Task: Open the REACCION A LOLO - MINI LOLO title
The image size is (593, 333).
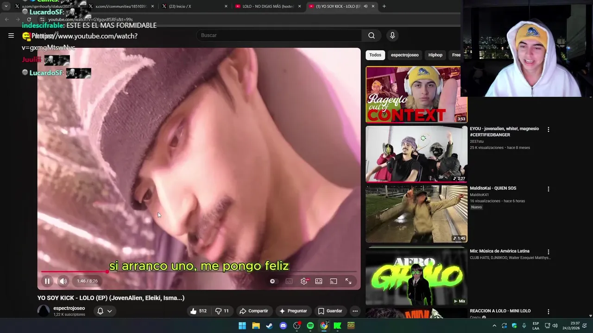Action: tap(500, 311)
